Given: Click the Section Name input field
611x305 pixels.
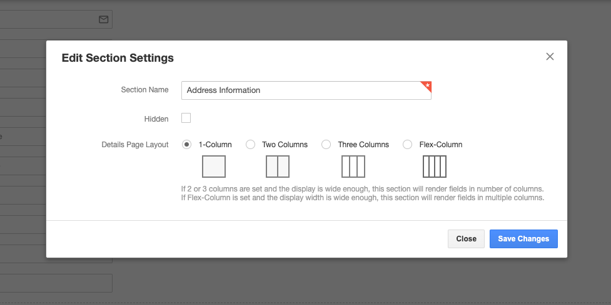Looking at the screenshot, I should coord(306,90).
